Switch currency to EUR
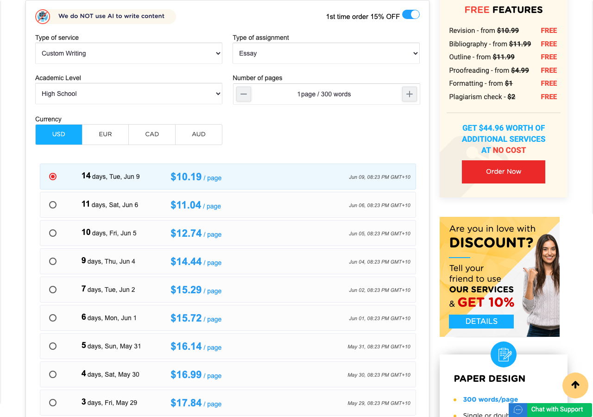The height and width of the screenshot is (417, 593). click(x=106, y=134)
